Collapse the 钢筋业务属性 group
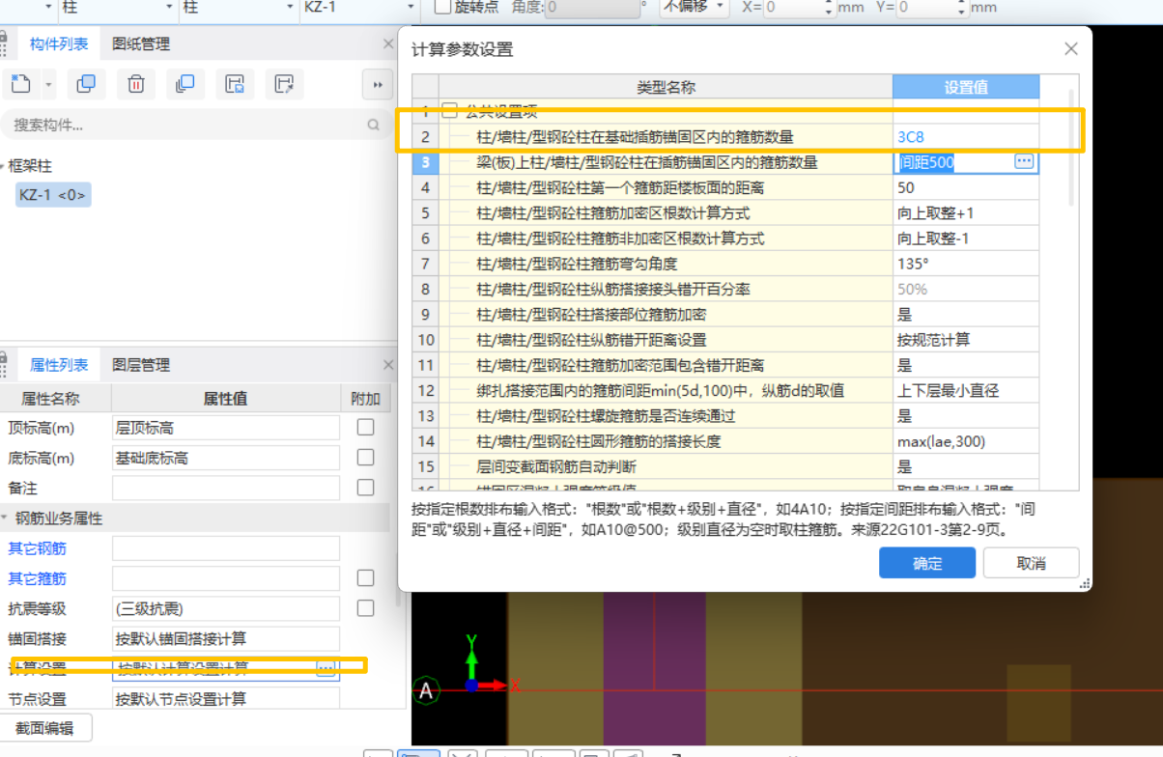The width and height of the screenshot is (1163, 757). click(x=6, y=519)
